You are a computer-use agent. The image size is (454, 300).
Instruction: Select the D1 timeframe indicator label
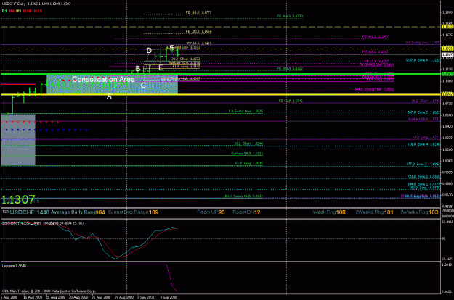click(4, 11)
